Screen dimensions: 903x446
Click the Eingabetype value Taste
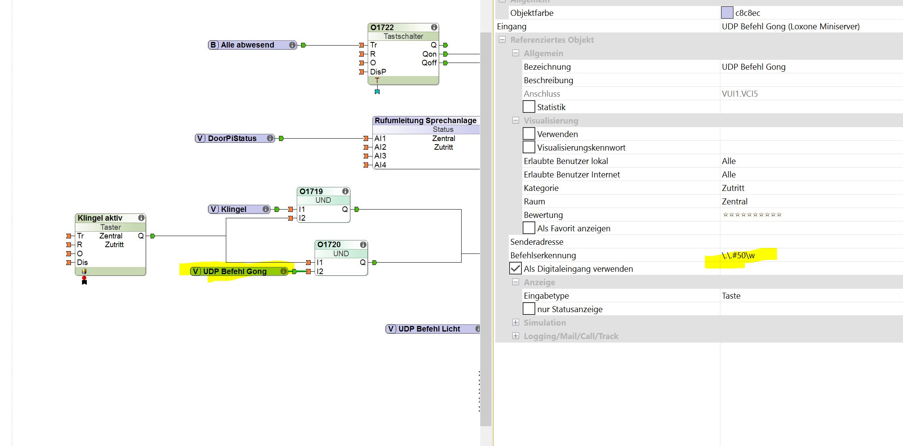731,296
